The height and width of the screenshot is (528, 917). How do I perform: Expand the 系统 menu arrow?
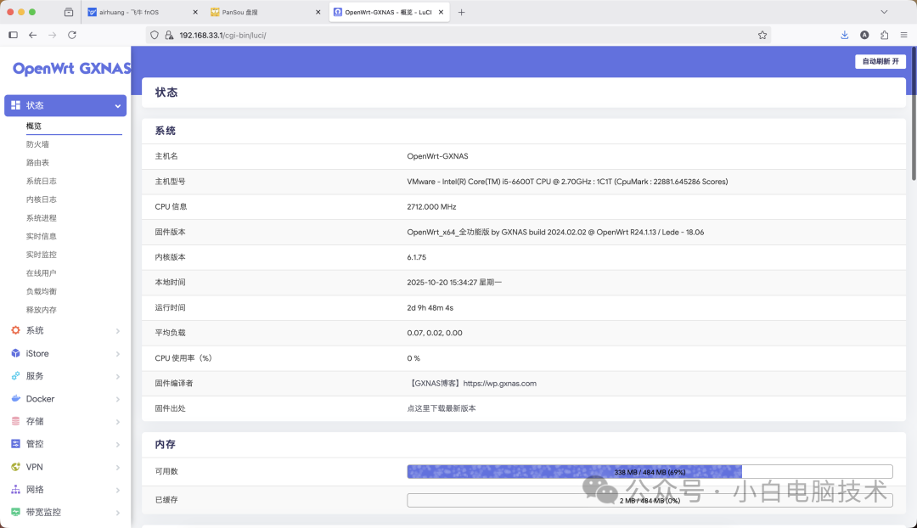pyautogui.click(x=117, y=331)
